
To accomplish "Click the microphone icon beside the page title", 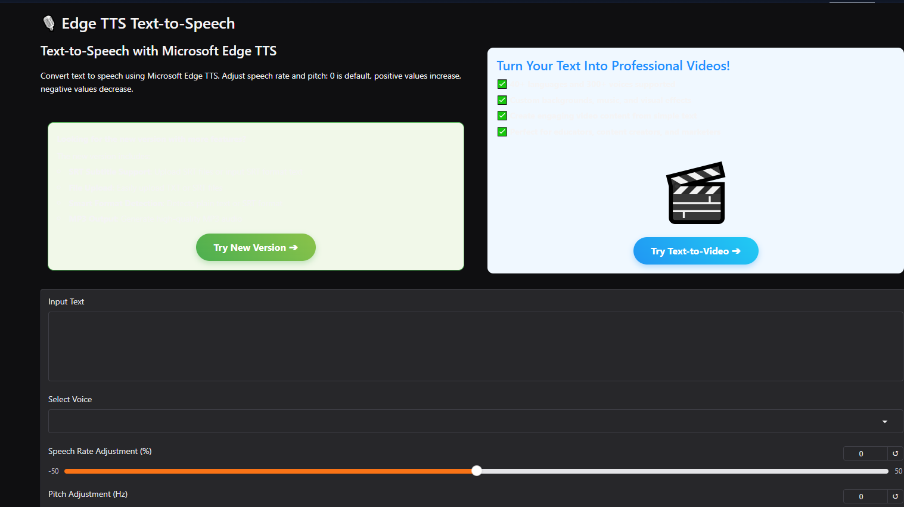I will point(49,23).
